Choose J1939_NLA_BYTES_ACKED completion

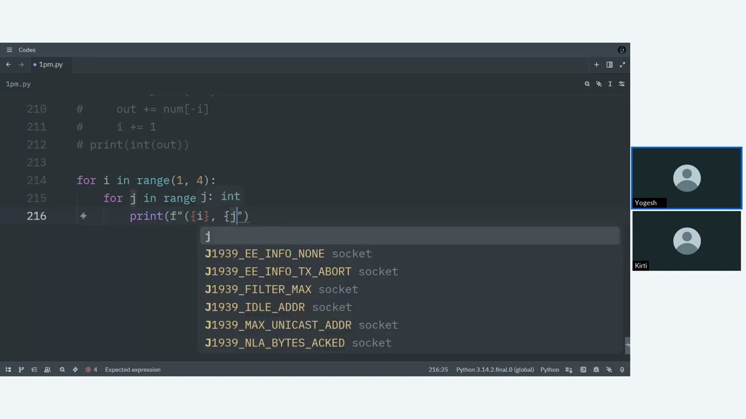click(x=410, y=343)
